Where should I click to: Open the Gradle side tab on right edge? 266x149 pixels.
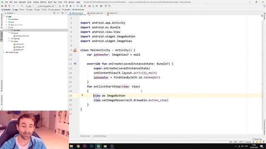tap(264, 16)
